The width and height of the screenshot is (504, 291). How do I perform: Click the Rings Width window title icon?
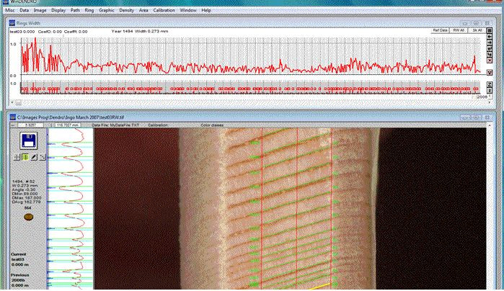(x=12, y=23)
